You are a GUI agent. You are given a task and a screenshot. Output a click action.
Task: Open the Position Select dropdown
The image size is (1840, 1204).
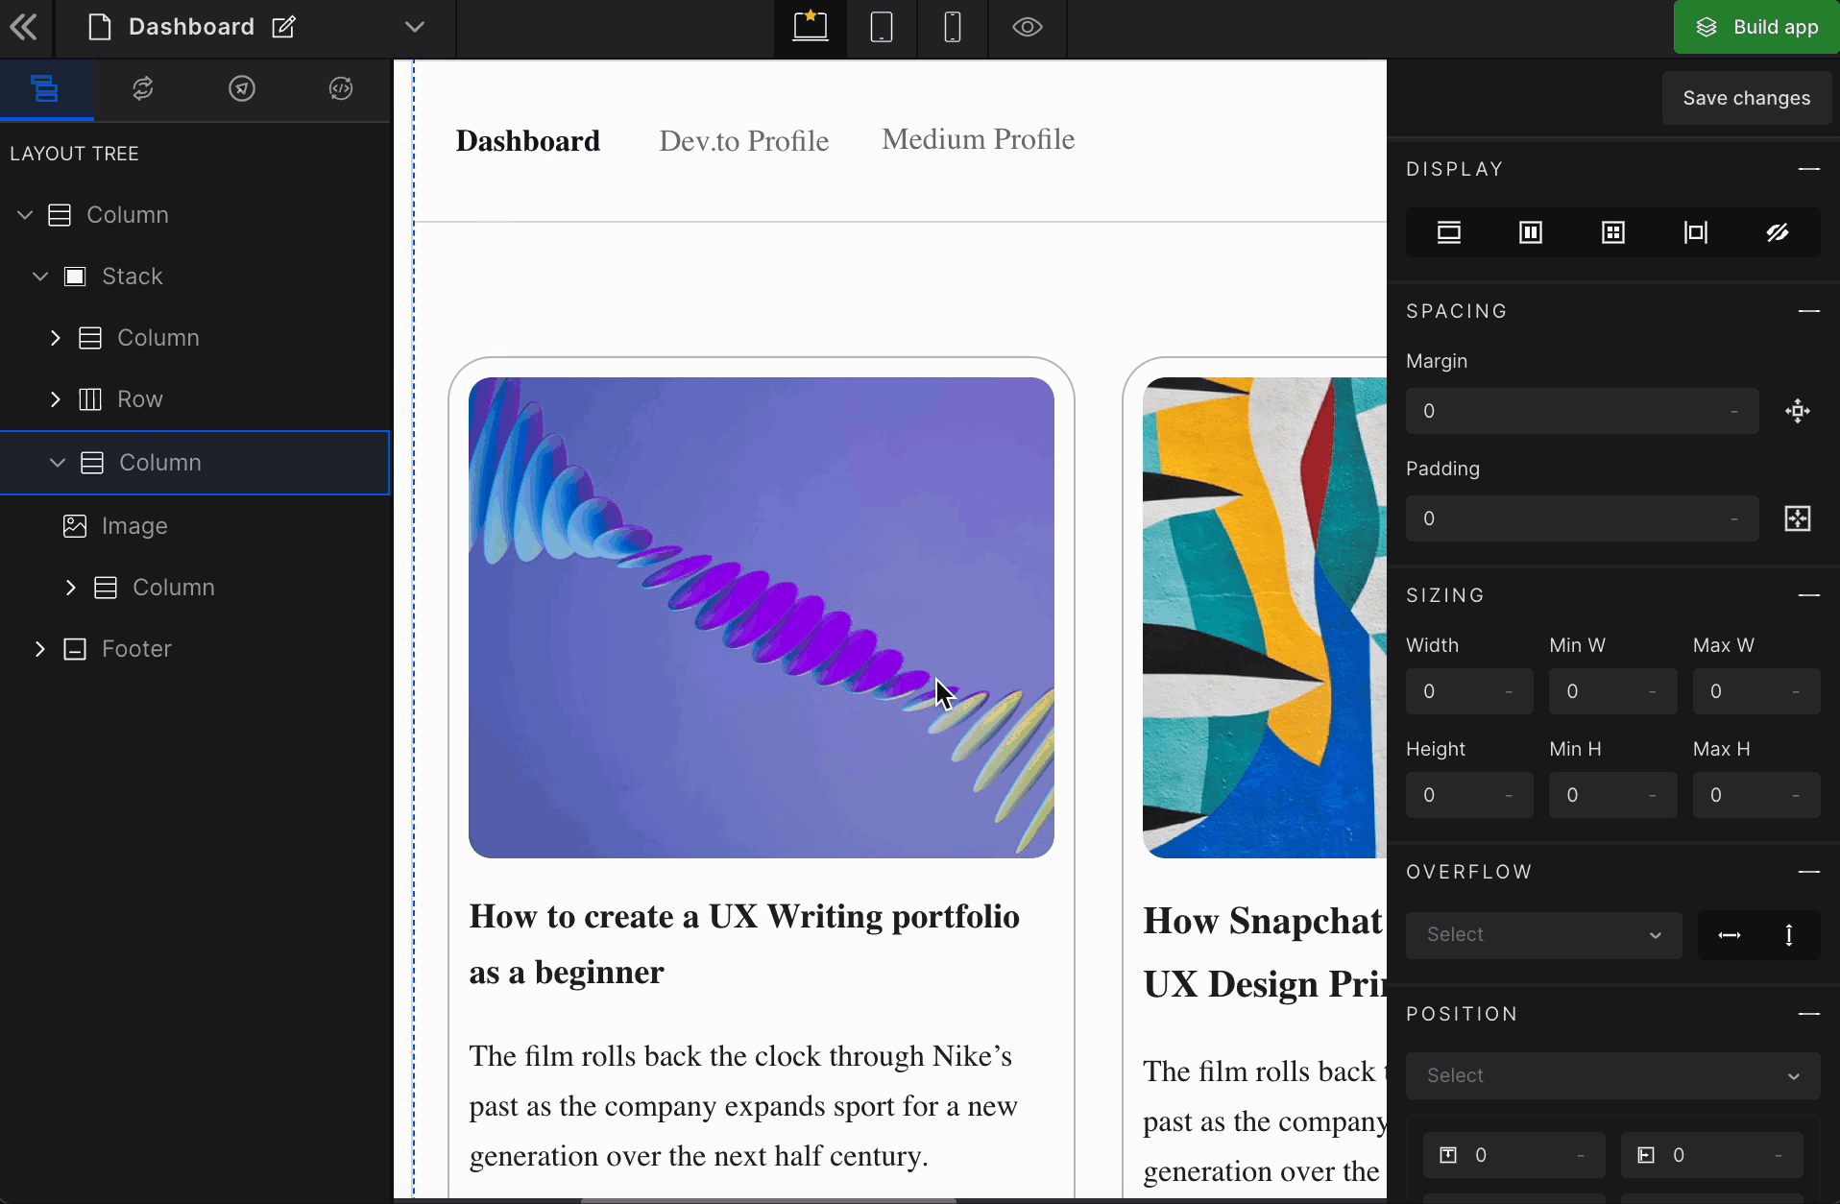pos(1612,1076)
